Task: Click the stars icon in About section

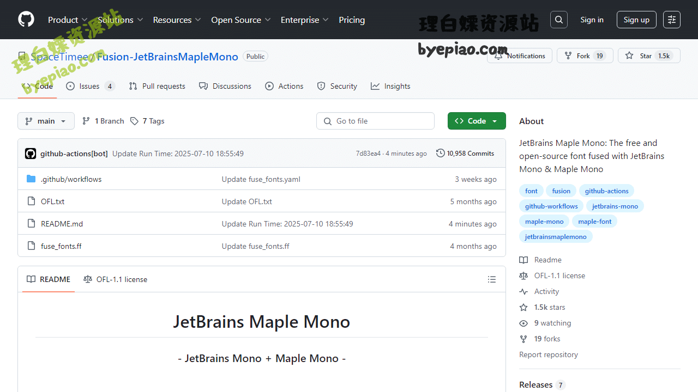Action: [x=523, y=307]
